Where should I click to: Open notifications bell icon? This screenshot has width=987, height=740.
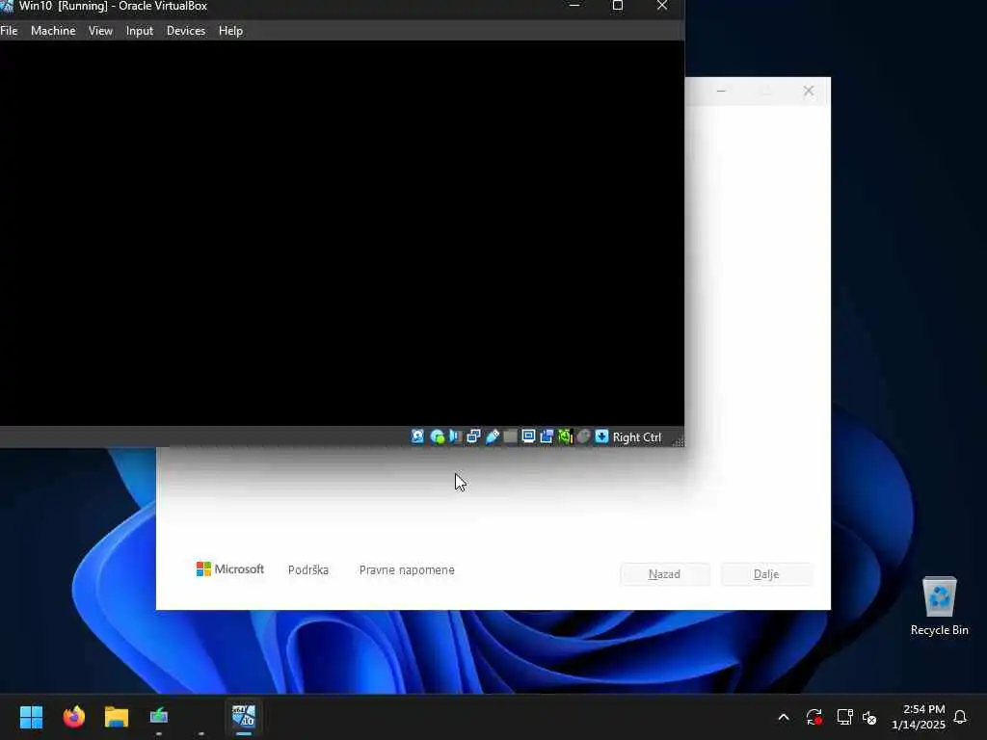tap(961, 717)
